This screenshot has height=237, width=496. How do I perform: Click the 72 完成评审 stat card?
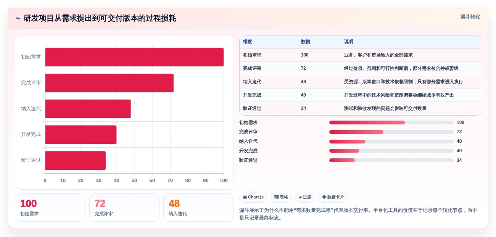pyautogui.click(x=124, y=208)
